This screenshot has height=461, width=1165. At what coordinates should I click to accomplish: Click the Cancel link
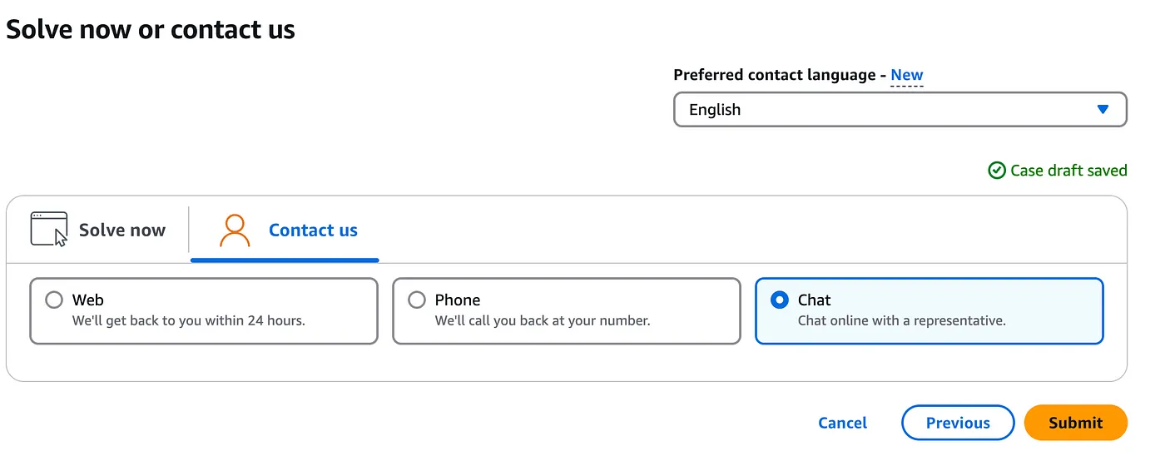pyautogui.click(x=842, y=423)
